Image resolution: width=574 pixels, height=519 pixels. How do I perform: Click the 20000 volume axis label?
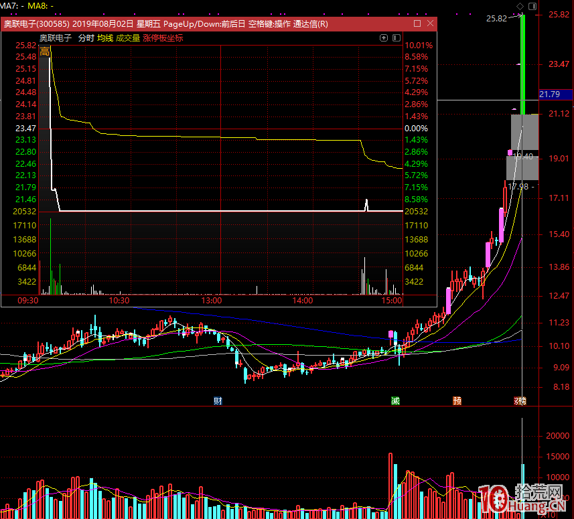click(557, 435)
